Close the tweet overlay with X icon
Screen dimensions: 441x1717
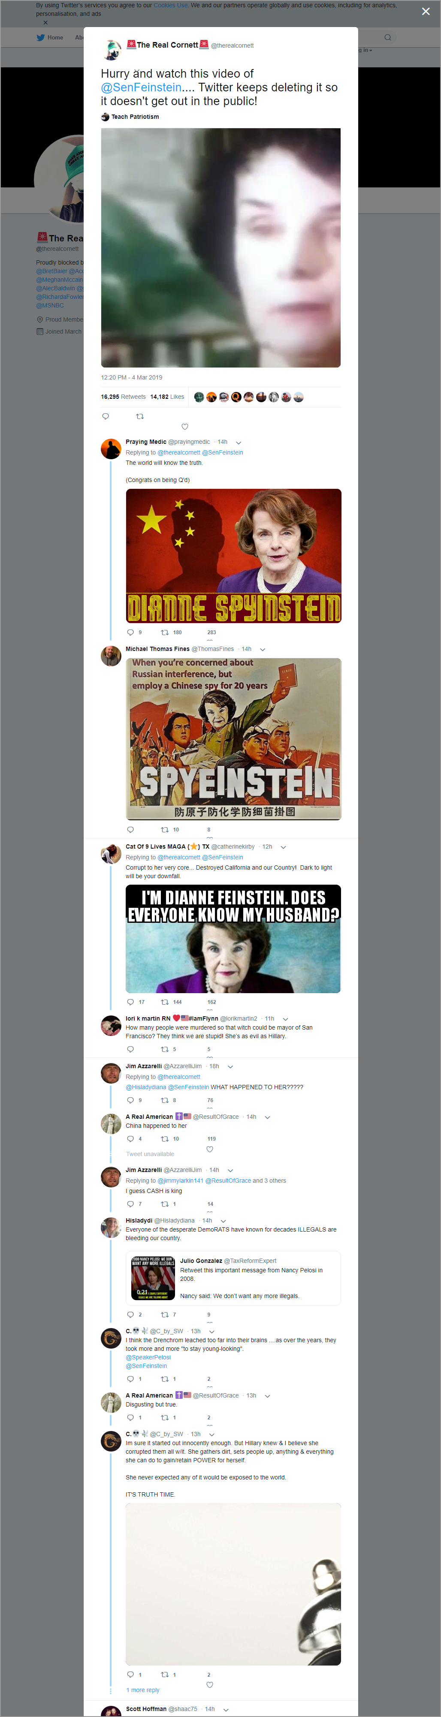click(x=426, y=11)
